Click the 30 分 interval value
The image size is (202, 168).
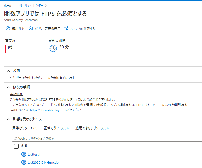coord(64,47)
